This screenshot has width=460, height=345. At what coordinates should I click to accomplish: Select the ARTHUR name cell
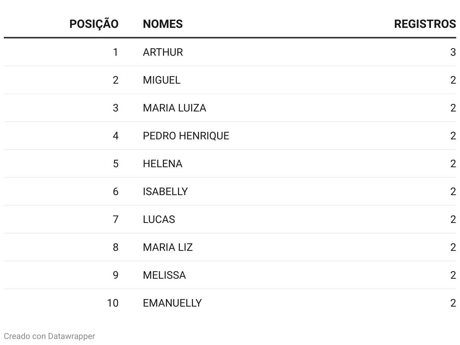pyautogui.click(x=163, y=52)
